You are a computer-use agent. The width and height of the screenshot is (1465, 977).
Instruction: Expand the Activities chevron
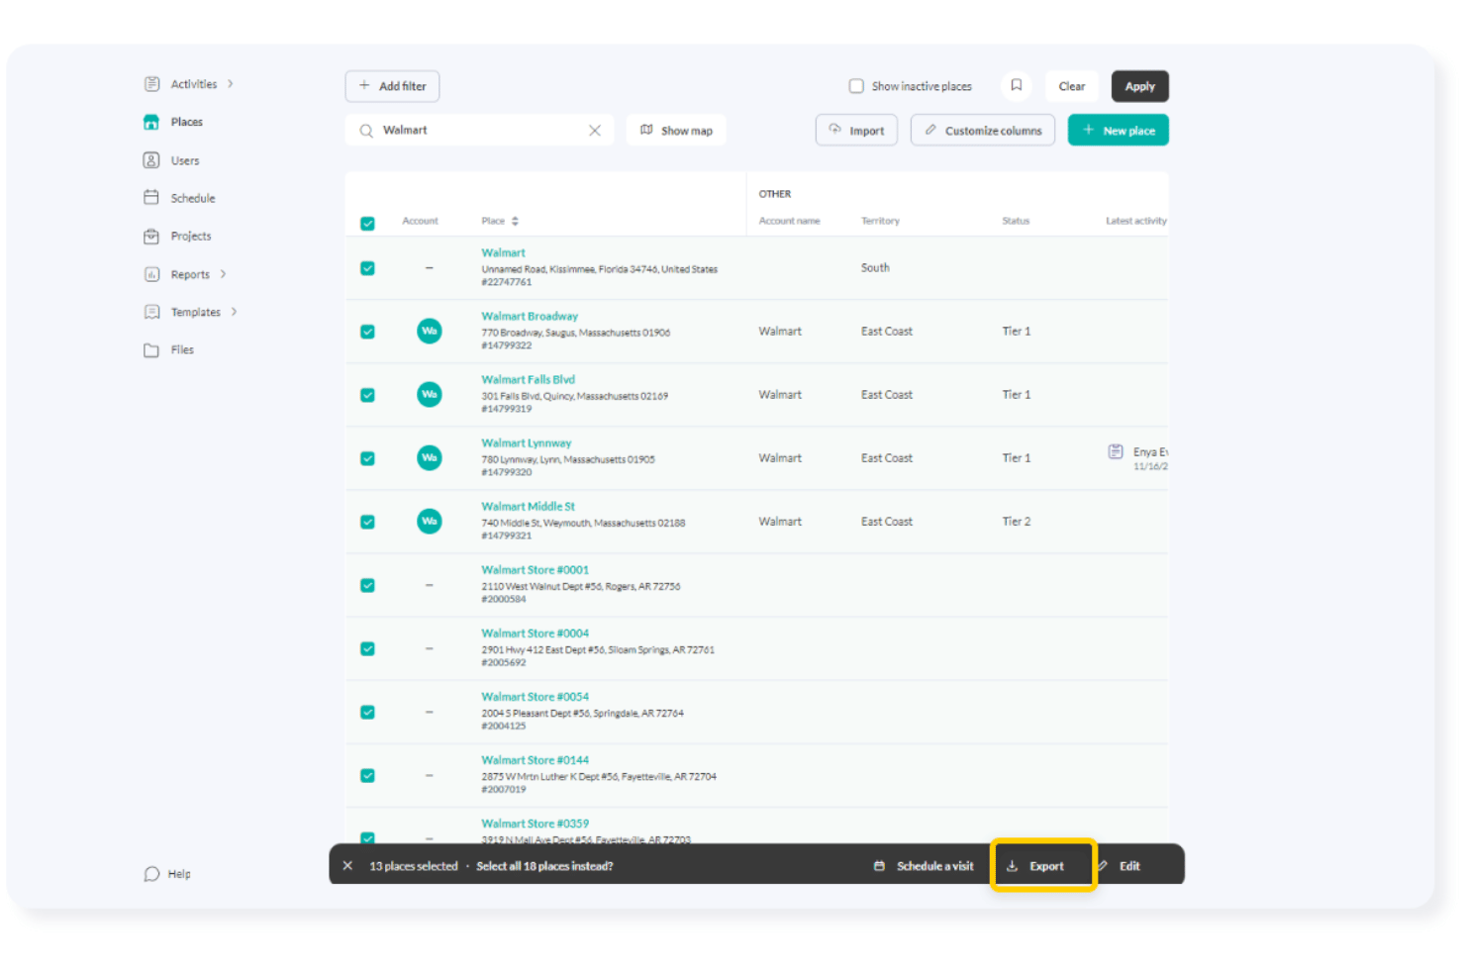point(231,84)
